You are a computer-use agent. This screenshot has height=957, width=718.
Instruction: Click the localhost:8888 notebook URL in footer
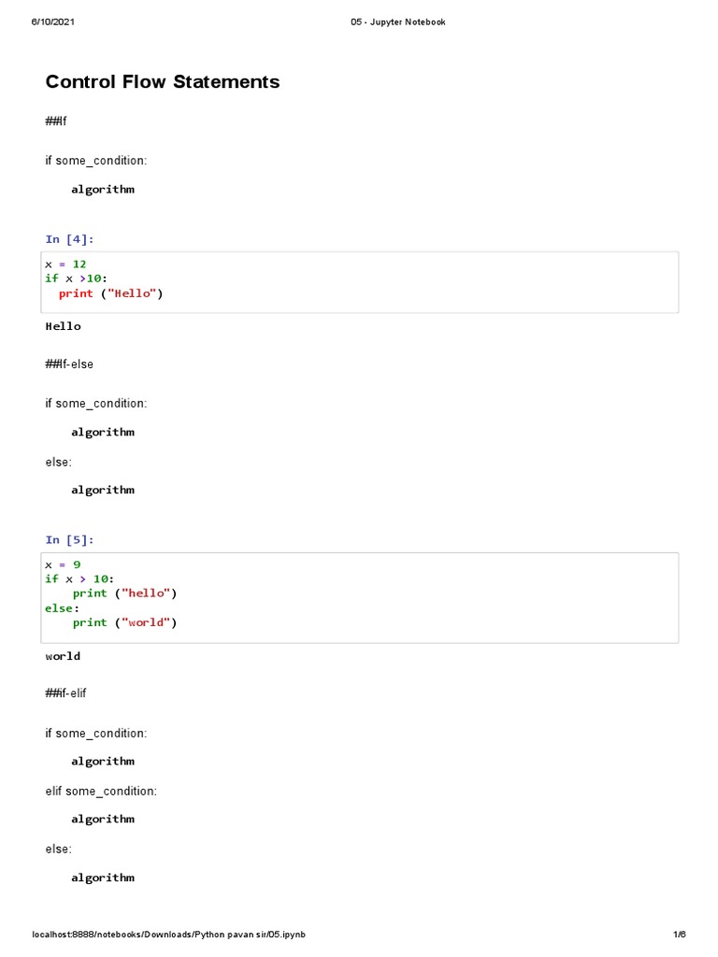pyautogui.click(x=168, y=935)
